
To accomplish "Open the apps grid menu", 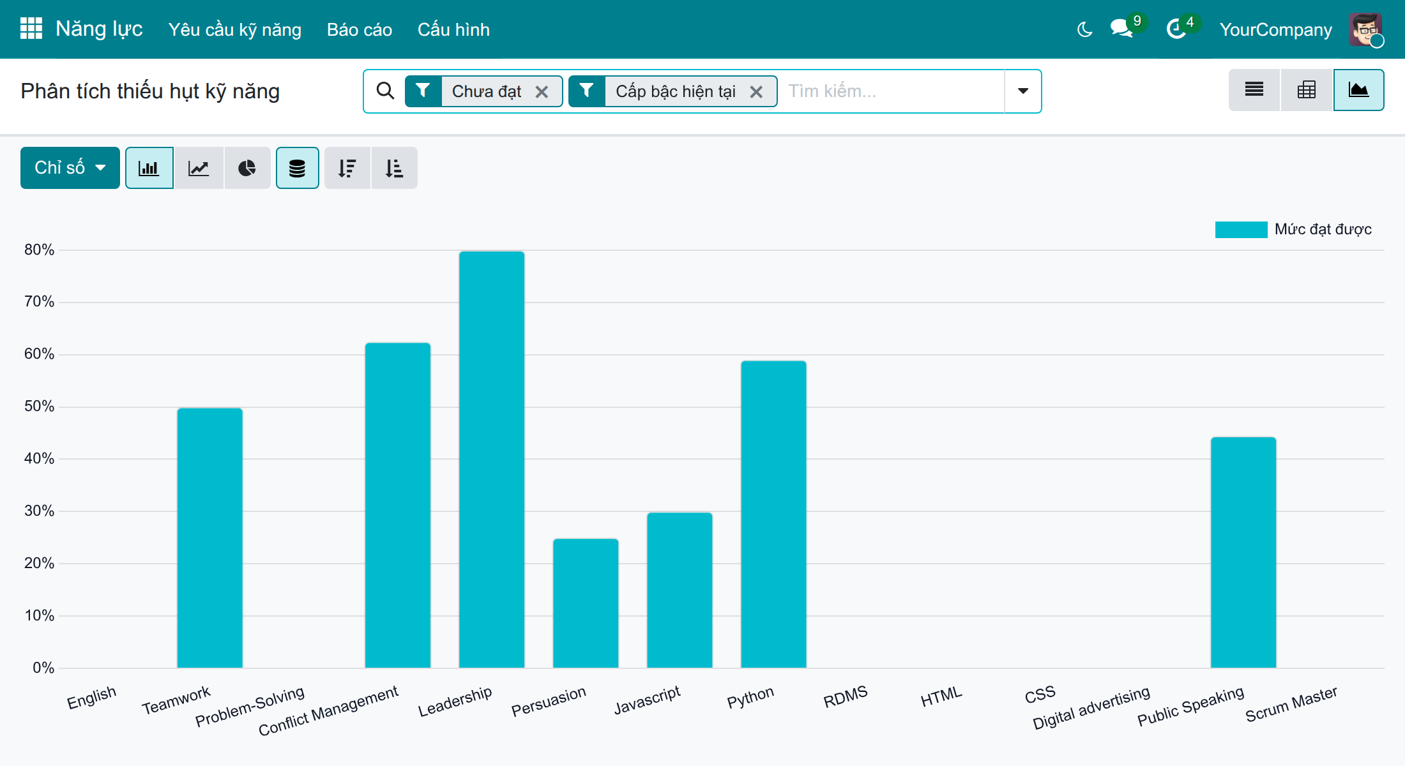I will pos(31,29).
